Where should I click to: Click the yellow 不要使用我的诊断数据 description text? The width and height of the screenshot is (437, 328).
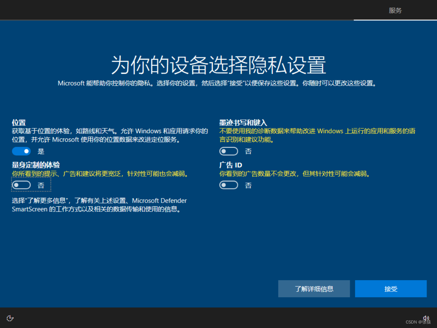(x=317, y=135)
